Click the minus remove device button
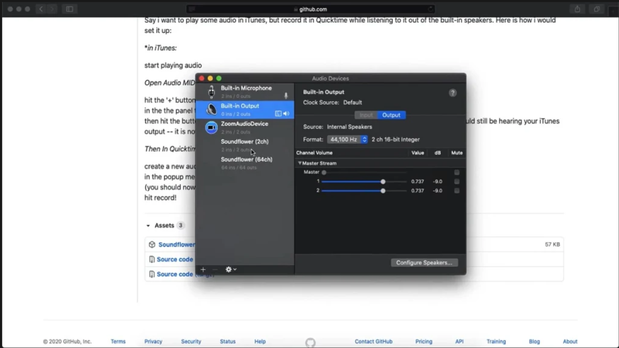The image size is (619, 348). (x=215, y=269)
